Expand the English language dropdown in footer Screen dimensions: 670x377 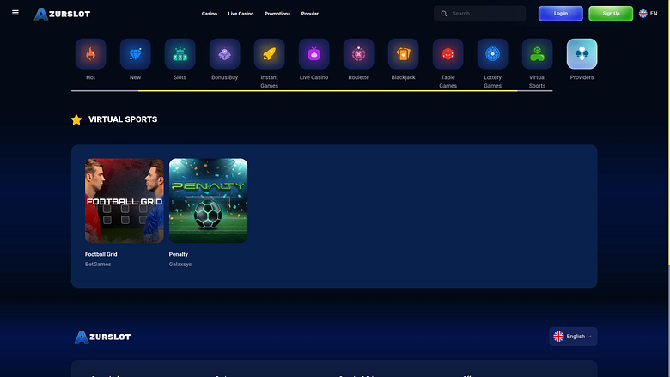[573, 337]
